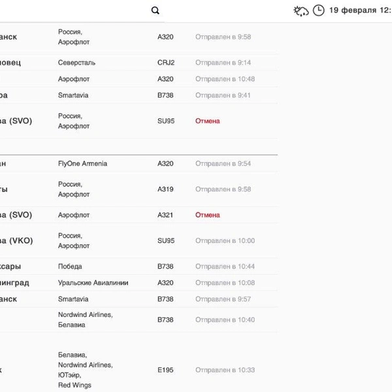Click the Red Wings airline name
Image resolution: width=392 pixels, height=392 pixels.
tap(74, 385)
